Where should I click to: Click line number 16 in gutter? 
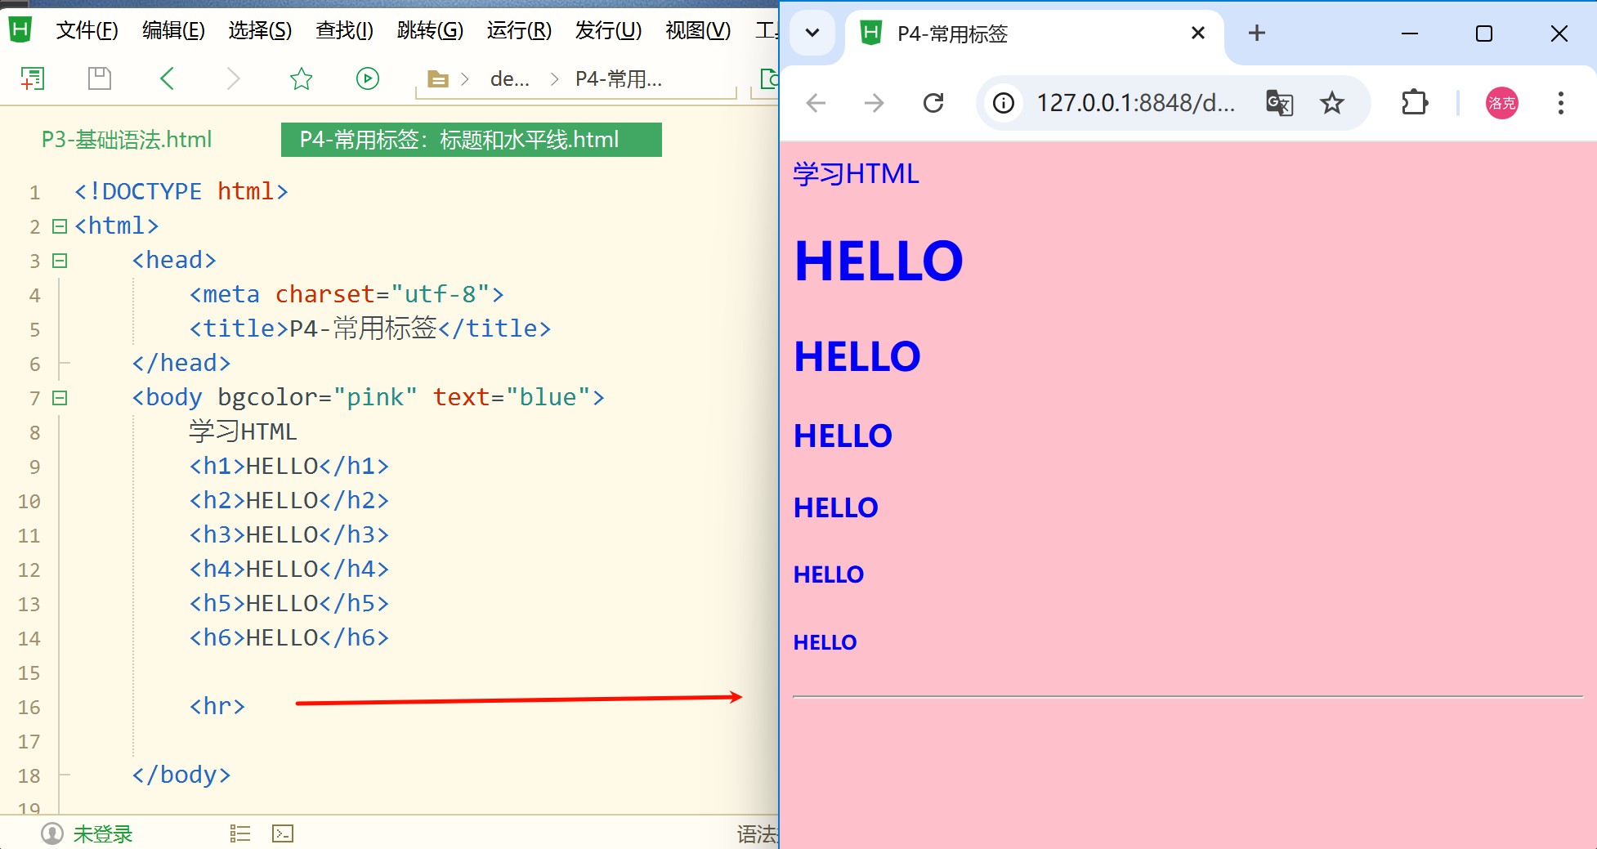pos(29,707)
